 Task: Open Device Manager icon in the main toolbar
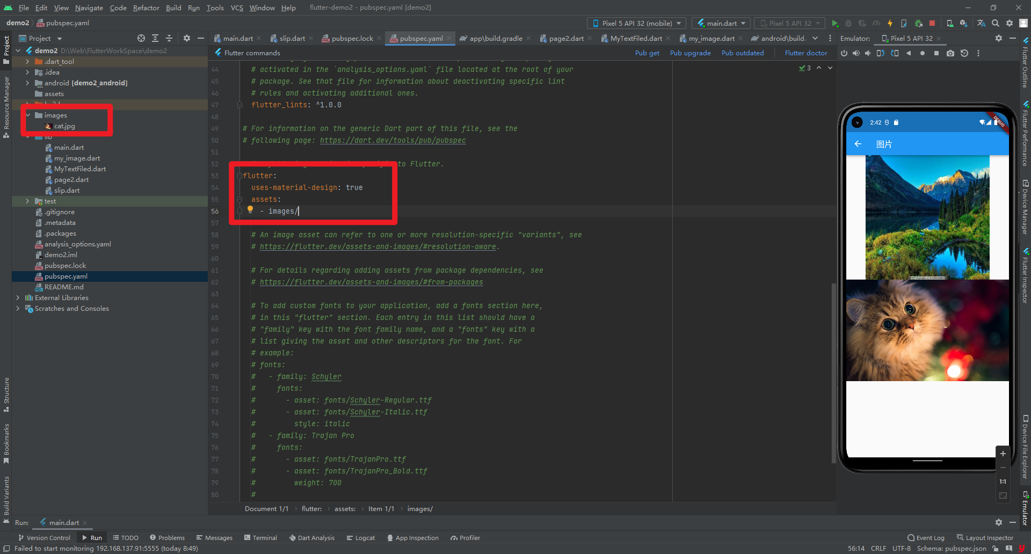point(950,23)
